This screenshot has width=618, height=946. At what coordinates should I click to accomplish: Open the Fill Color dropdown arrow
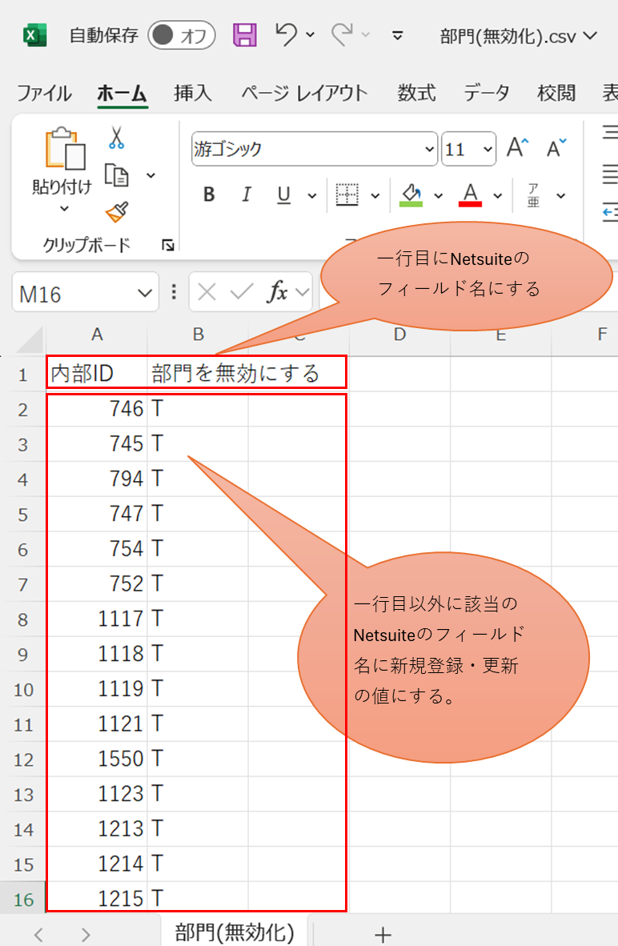pyautogui.click(x=439, y=195)
